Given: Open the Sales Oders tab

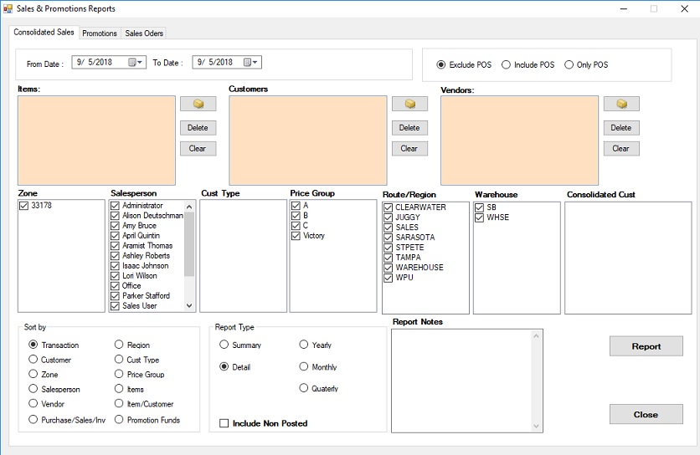Looking at the screenshot, I should tap(144, 33).
